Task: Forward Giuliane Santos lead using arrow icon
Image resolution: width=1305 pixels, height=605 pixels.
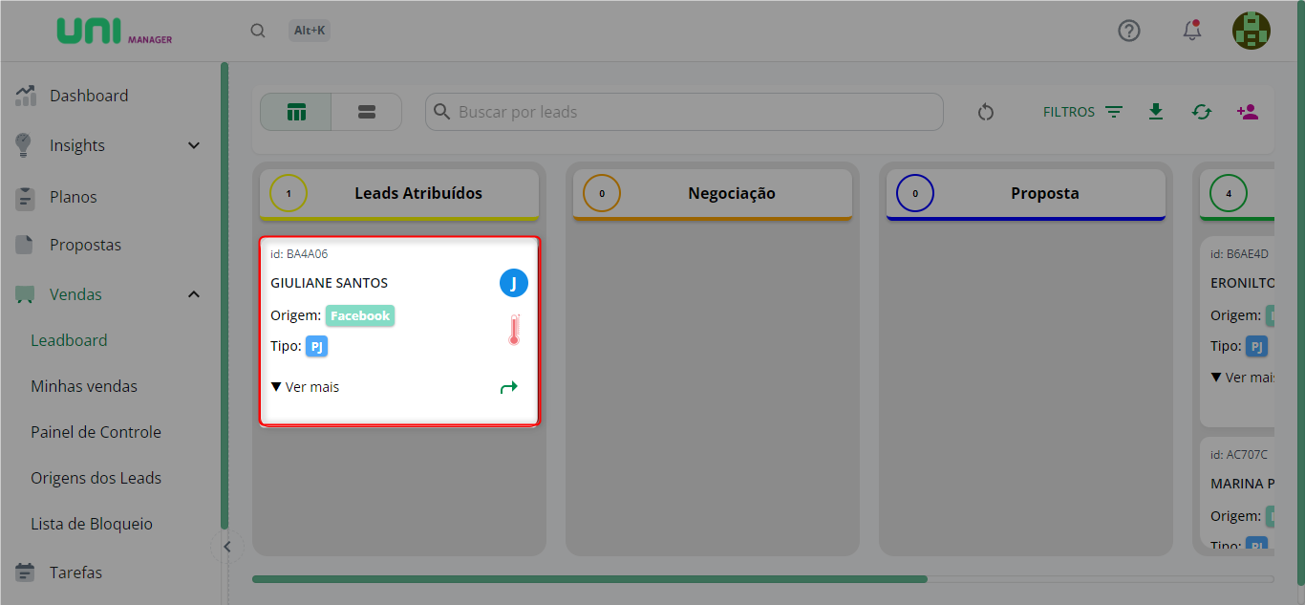Action: click(x=509, y=387)
